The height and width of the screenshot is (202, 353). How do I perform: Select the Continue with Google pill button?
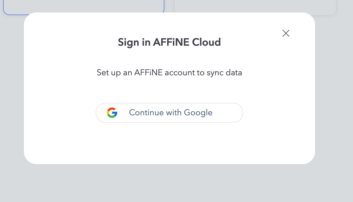pyautogui.click(x=169, y=112)
